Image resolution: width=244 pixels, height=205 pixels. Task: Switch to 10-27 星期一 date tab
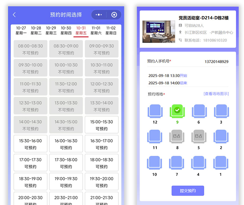21,30
